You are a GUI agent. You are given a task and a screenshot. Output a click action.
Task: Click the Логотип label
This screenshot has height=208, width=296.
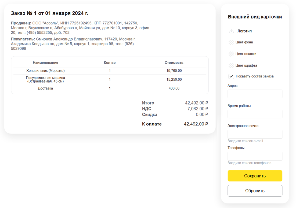click(x=244, y=31)
